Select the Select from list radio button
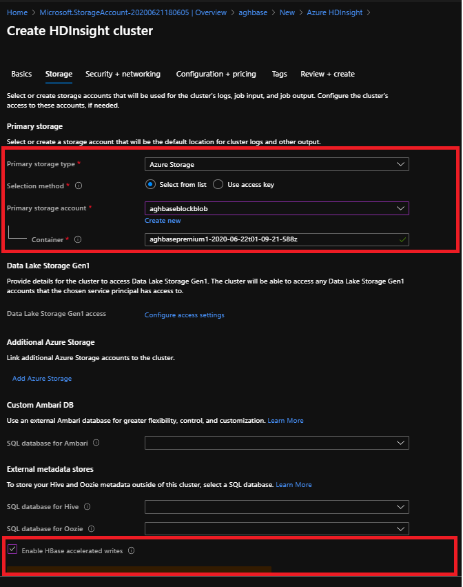463x587 pixels. [x=152, y=185]
